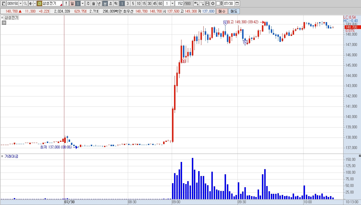This screenshot has width=361, height=205.
Task: Select the 60-minute interval tab
Action: click(x=160, y=3)
